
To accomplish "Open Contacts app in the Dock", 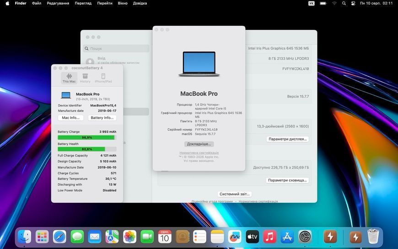I will [182, 237].
